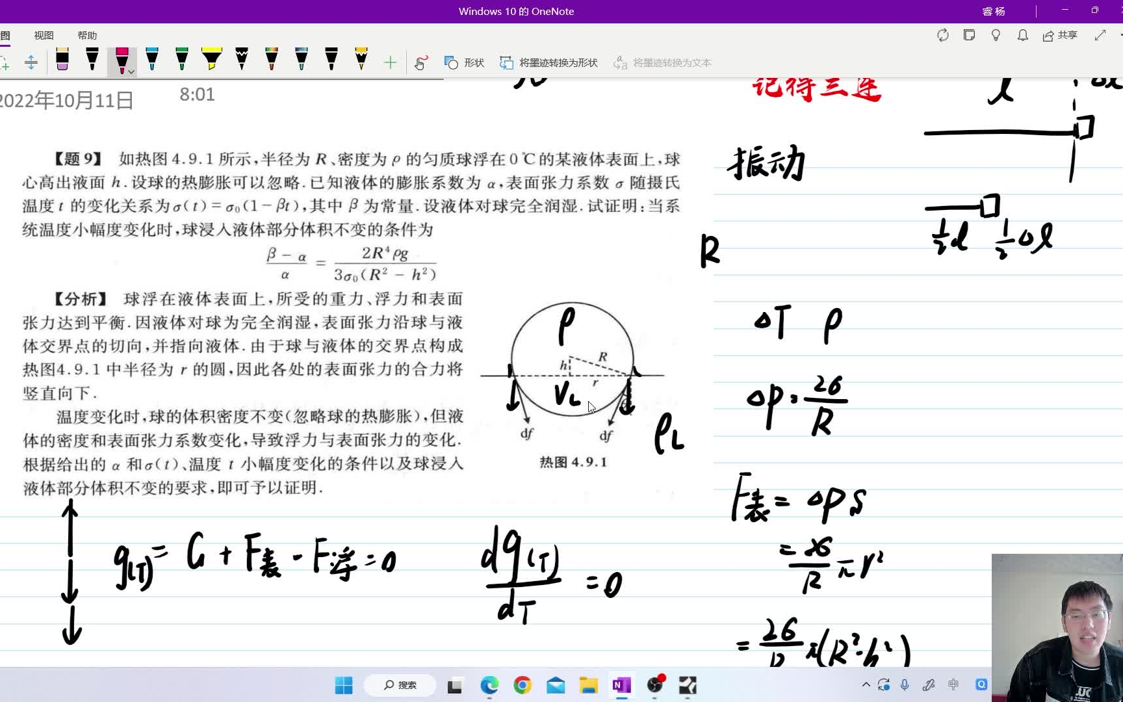Open the 形状 shapes menu
Viewport: 1123px width, 702px height.
coord(464,62)
